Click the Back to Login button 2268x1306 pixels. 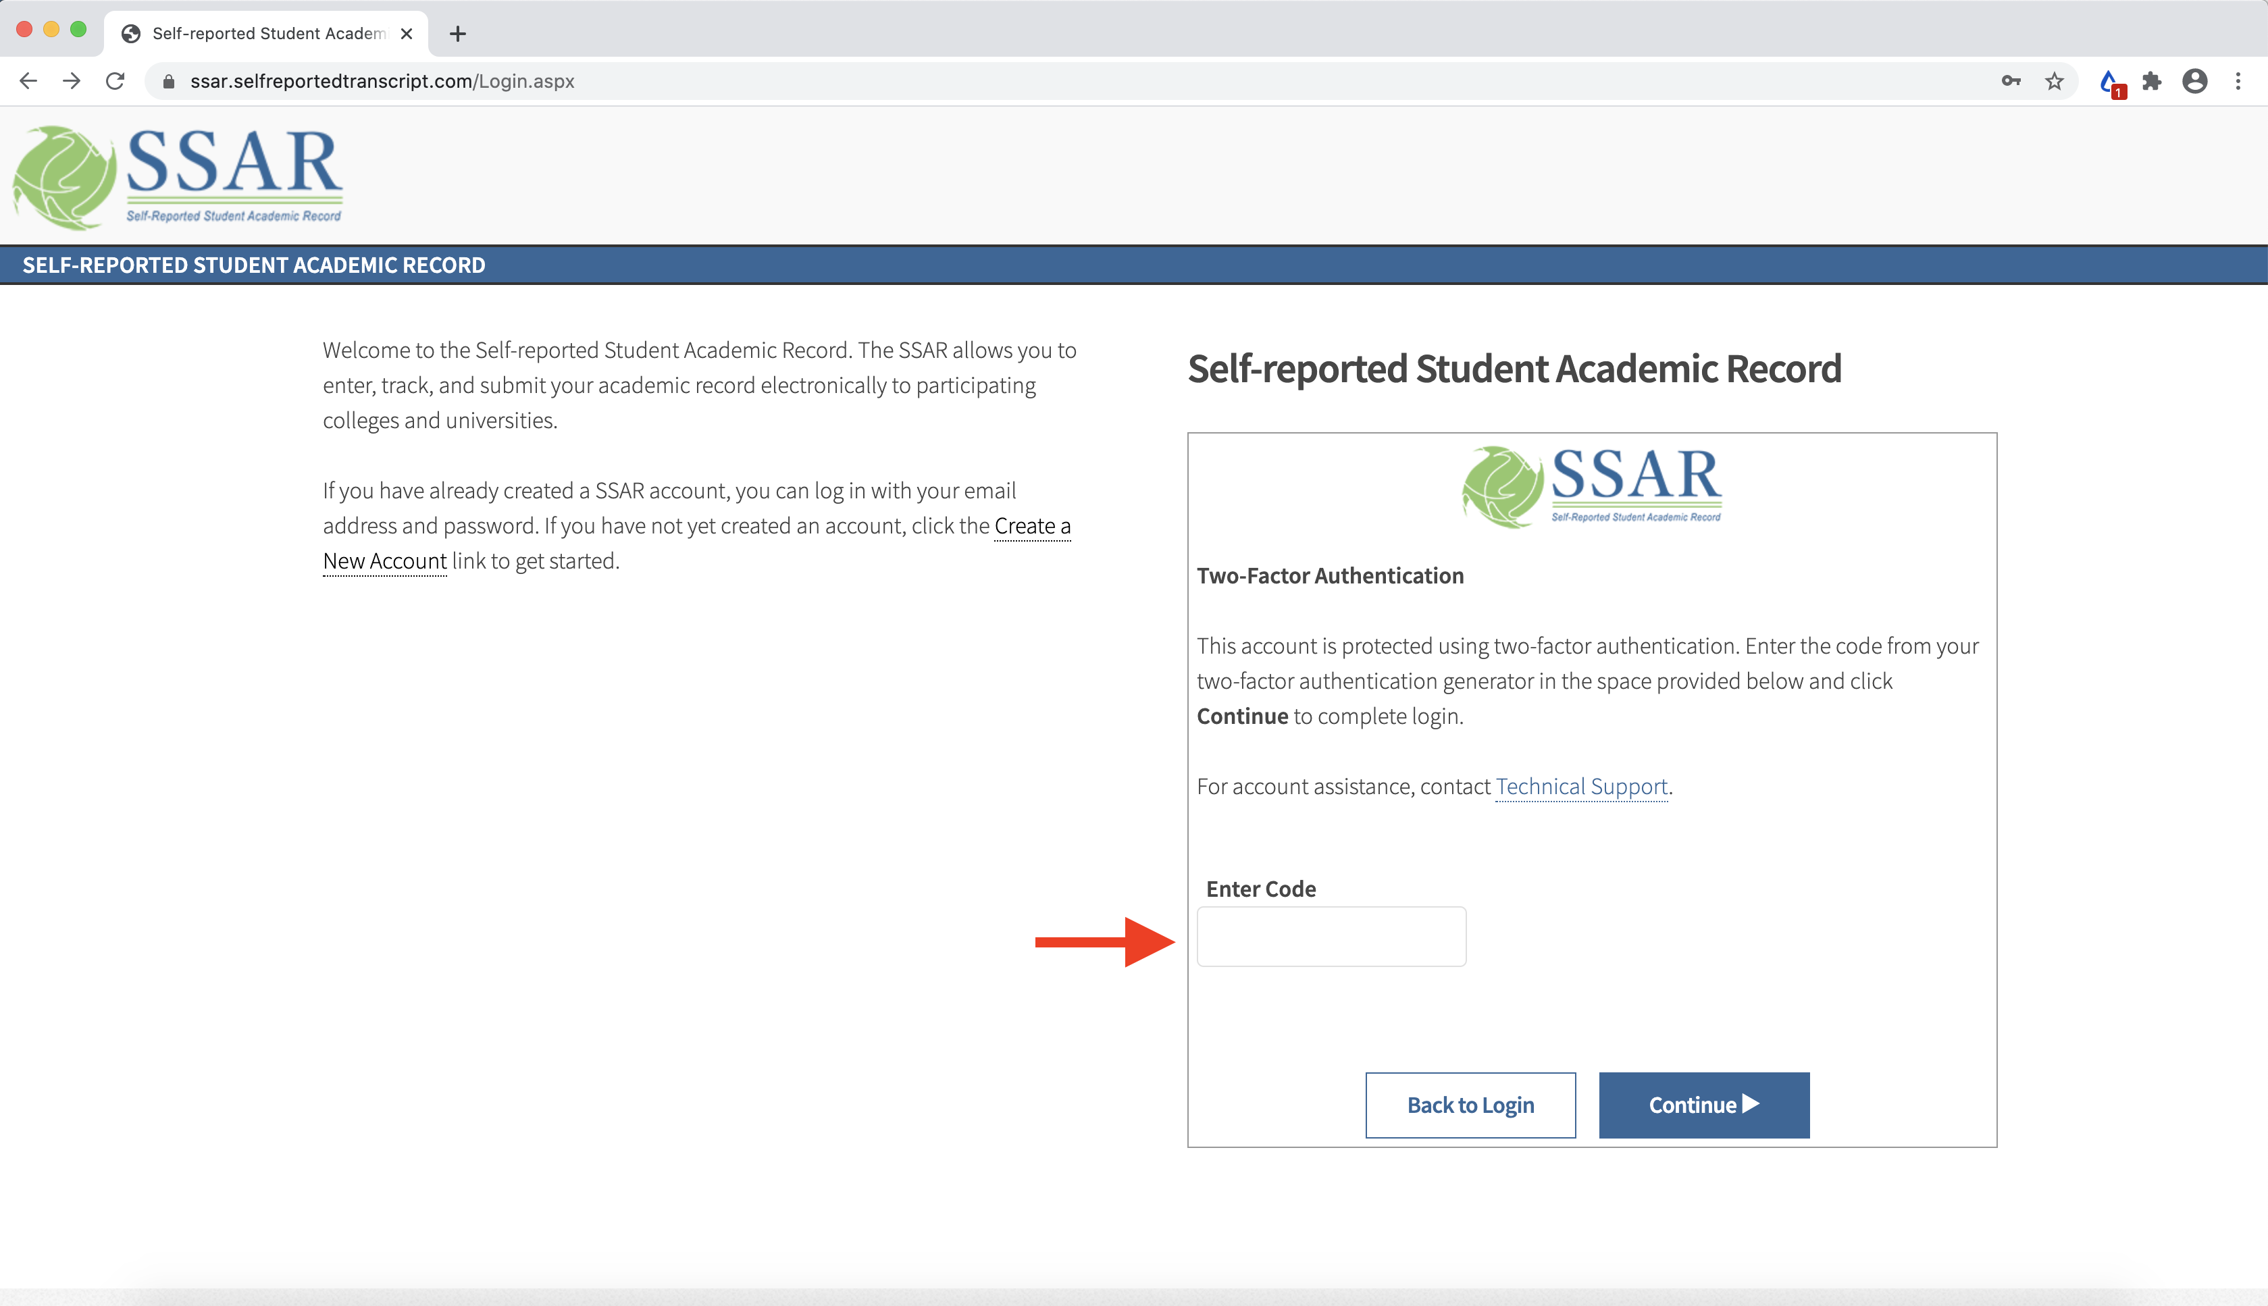pyautogui.click(x=1470, y=1105)
